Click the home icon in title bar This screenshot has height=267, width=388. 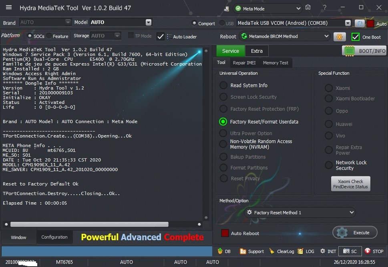(x=308, y=7)
